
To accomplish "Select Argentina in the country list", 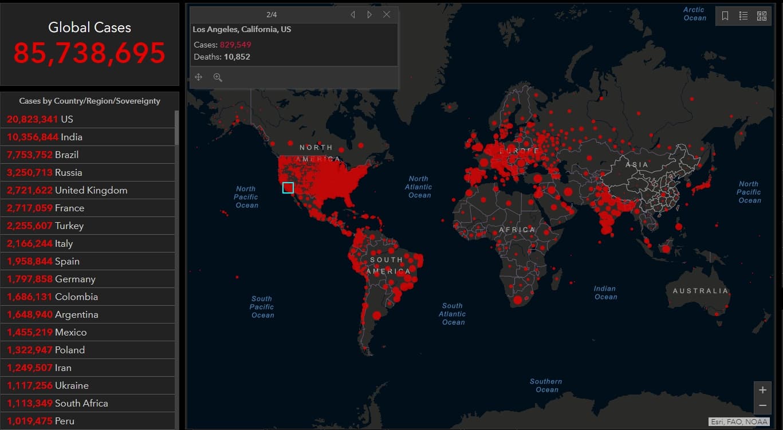I will [88, 314].
